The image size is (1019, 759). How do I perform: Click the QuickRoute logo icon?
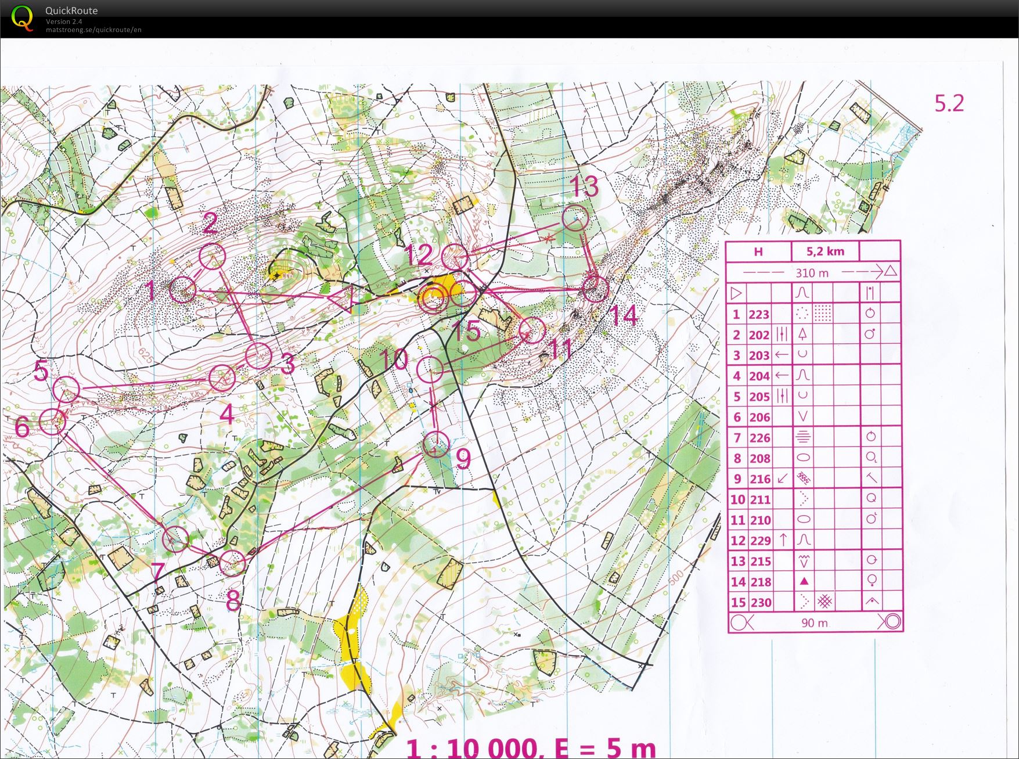tap(22, 17)
